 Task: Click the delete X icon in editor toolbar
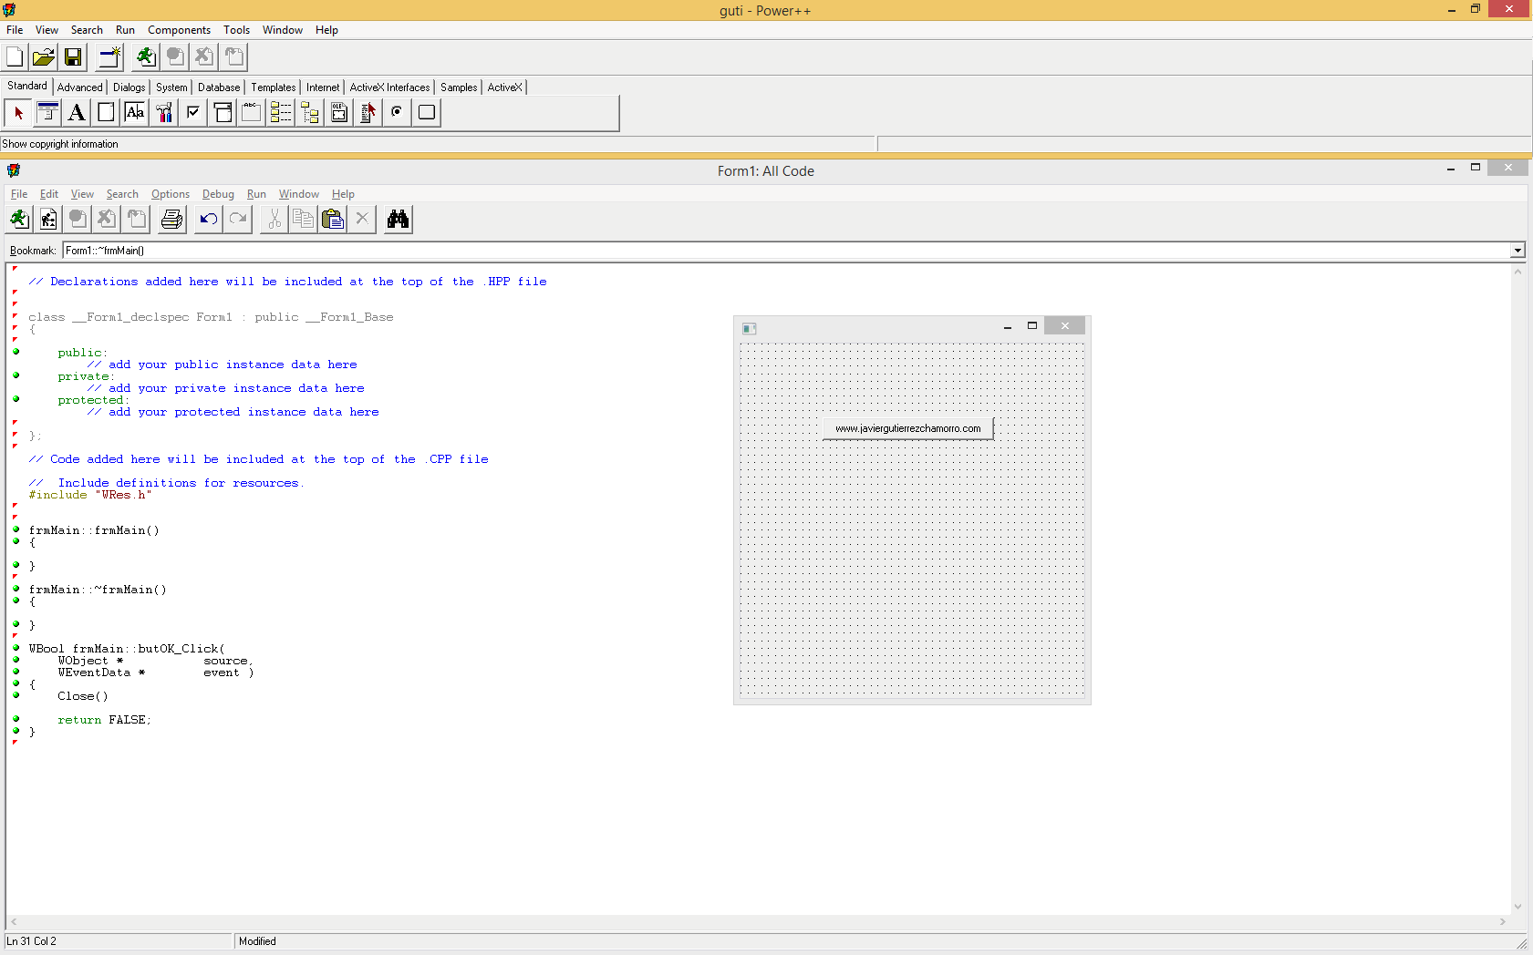click(362, 220)
